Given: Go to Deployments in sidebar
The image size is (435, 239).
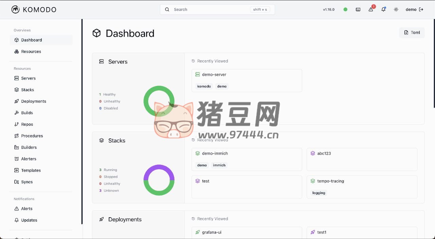Looking at the screenshot, I should pos(33,101).
